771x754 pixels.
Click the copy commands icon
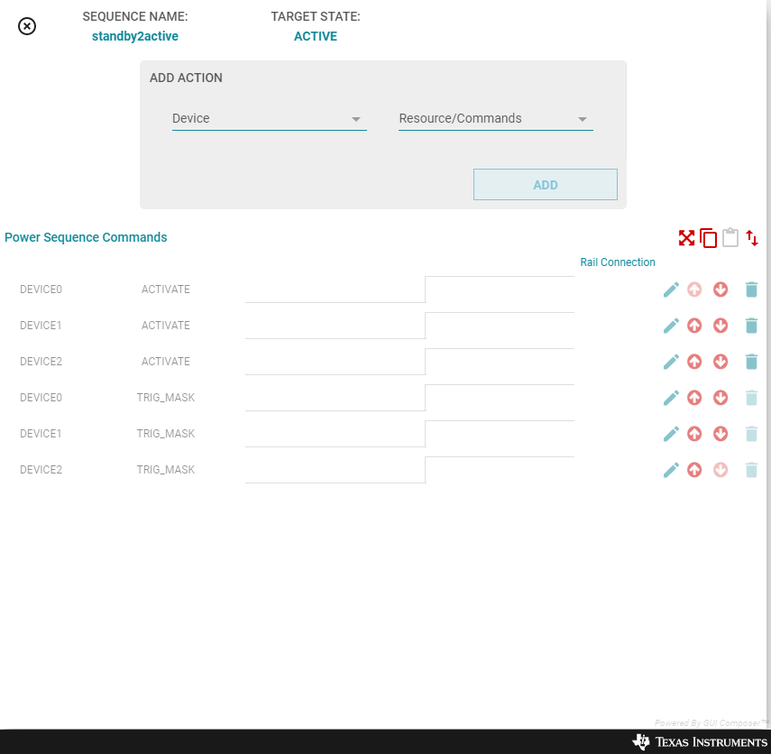(709, 238)
